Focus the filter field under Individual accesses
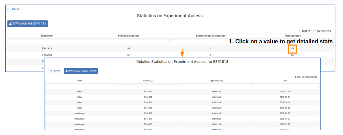Image resolution: width=343 pixels, height=135 pixels. click(129, 42)
